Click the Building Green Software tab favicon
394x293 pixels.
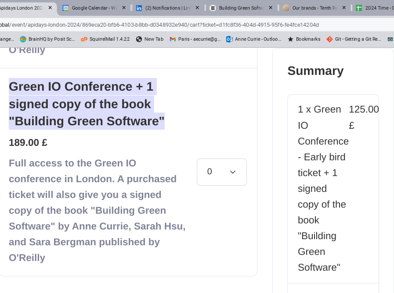(213, 8)
